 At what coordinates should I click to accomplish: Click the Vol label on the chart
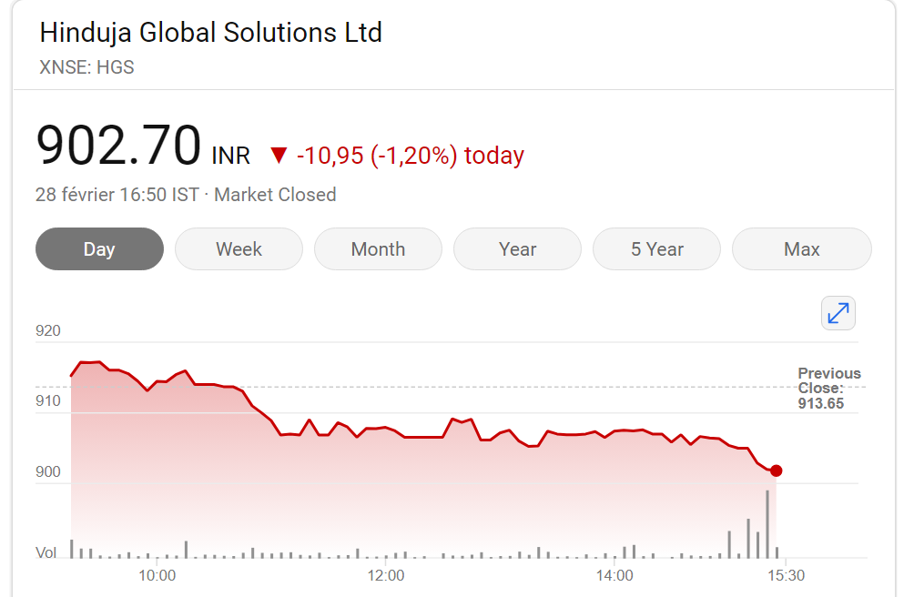point(46,552)
